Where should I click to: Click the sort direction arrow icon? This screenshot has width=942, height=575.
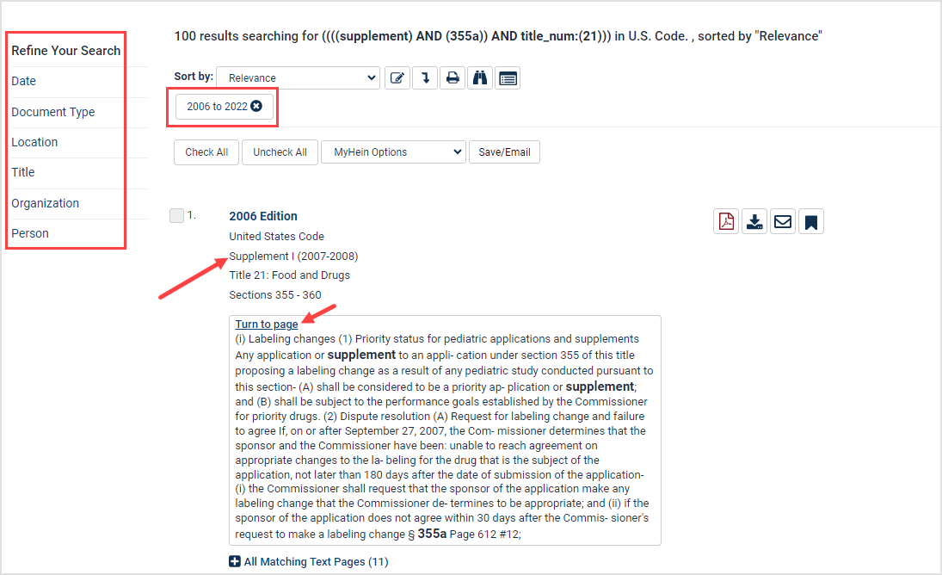[x=425, y=78]
